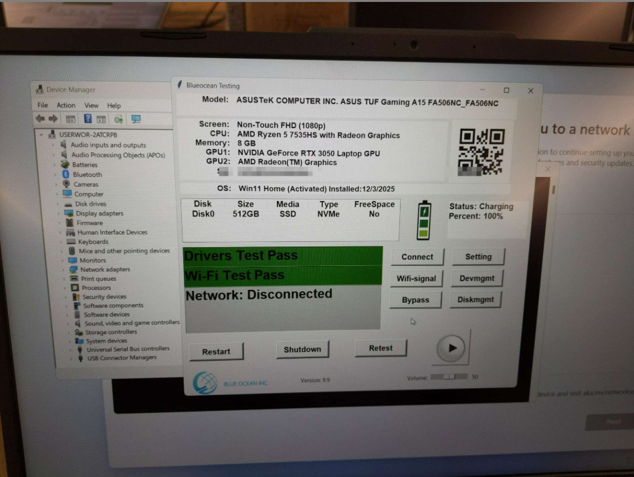This screenshot has width=634, height=477.
Task: Click the Security devices category icon
Action: click(x=76, y=297)
